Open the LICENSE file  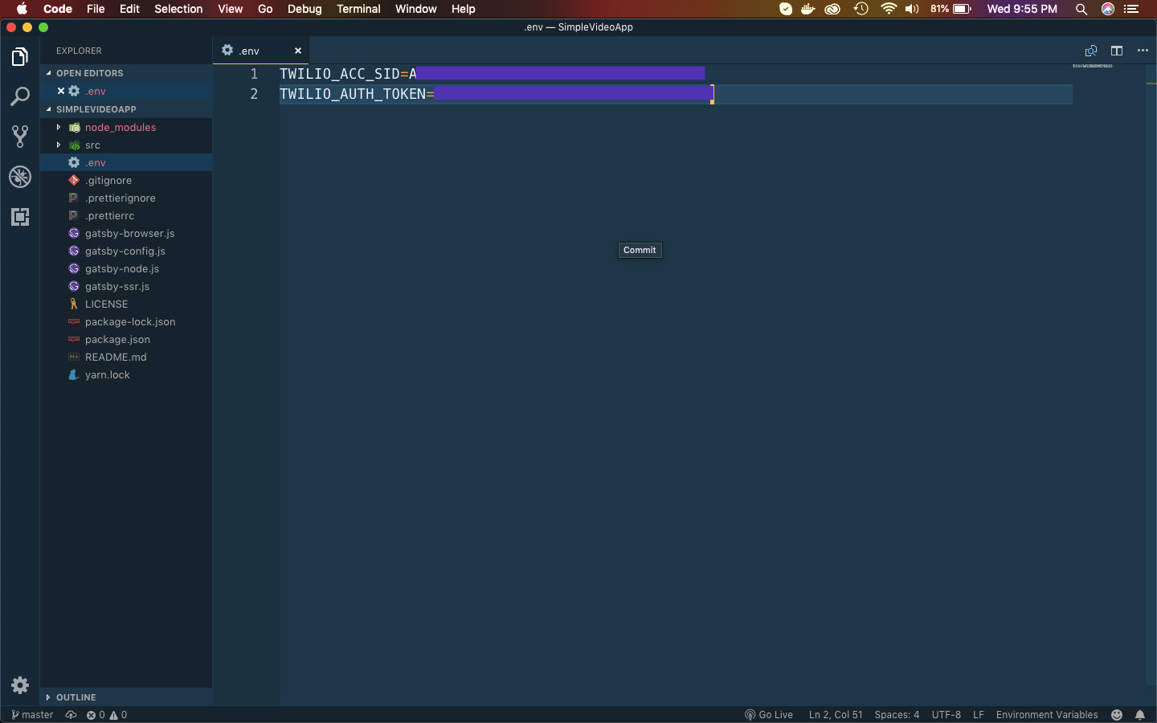pyautogui.click(x=126, y=304)
